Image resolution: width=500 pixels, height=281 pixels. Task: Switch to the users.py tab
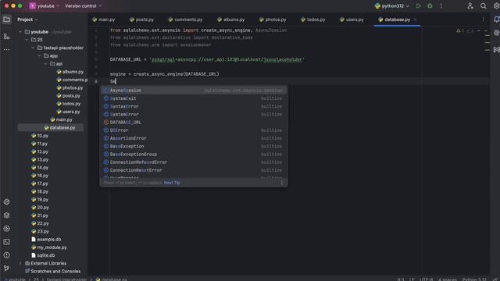[352, 20]
